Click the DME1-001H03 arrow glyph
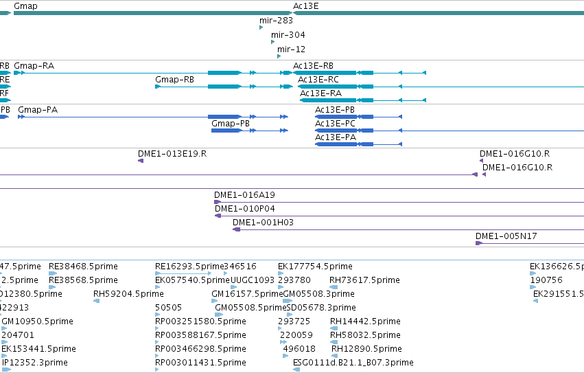Image resolution: width=584 pixels, height=373 pixels. 236,229
